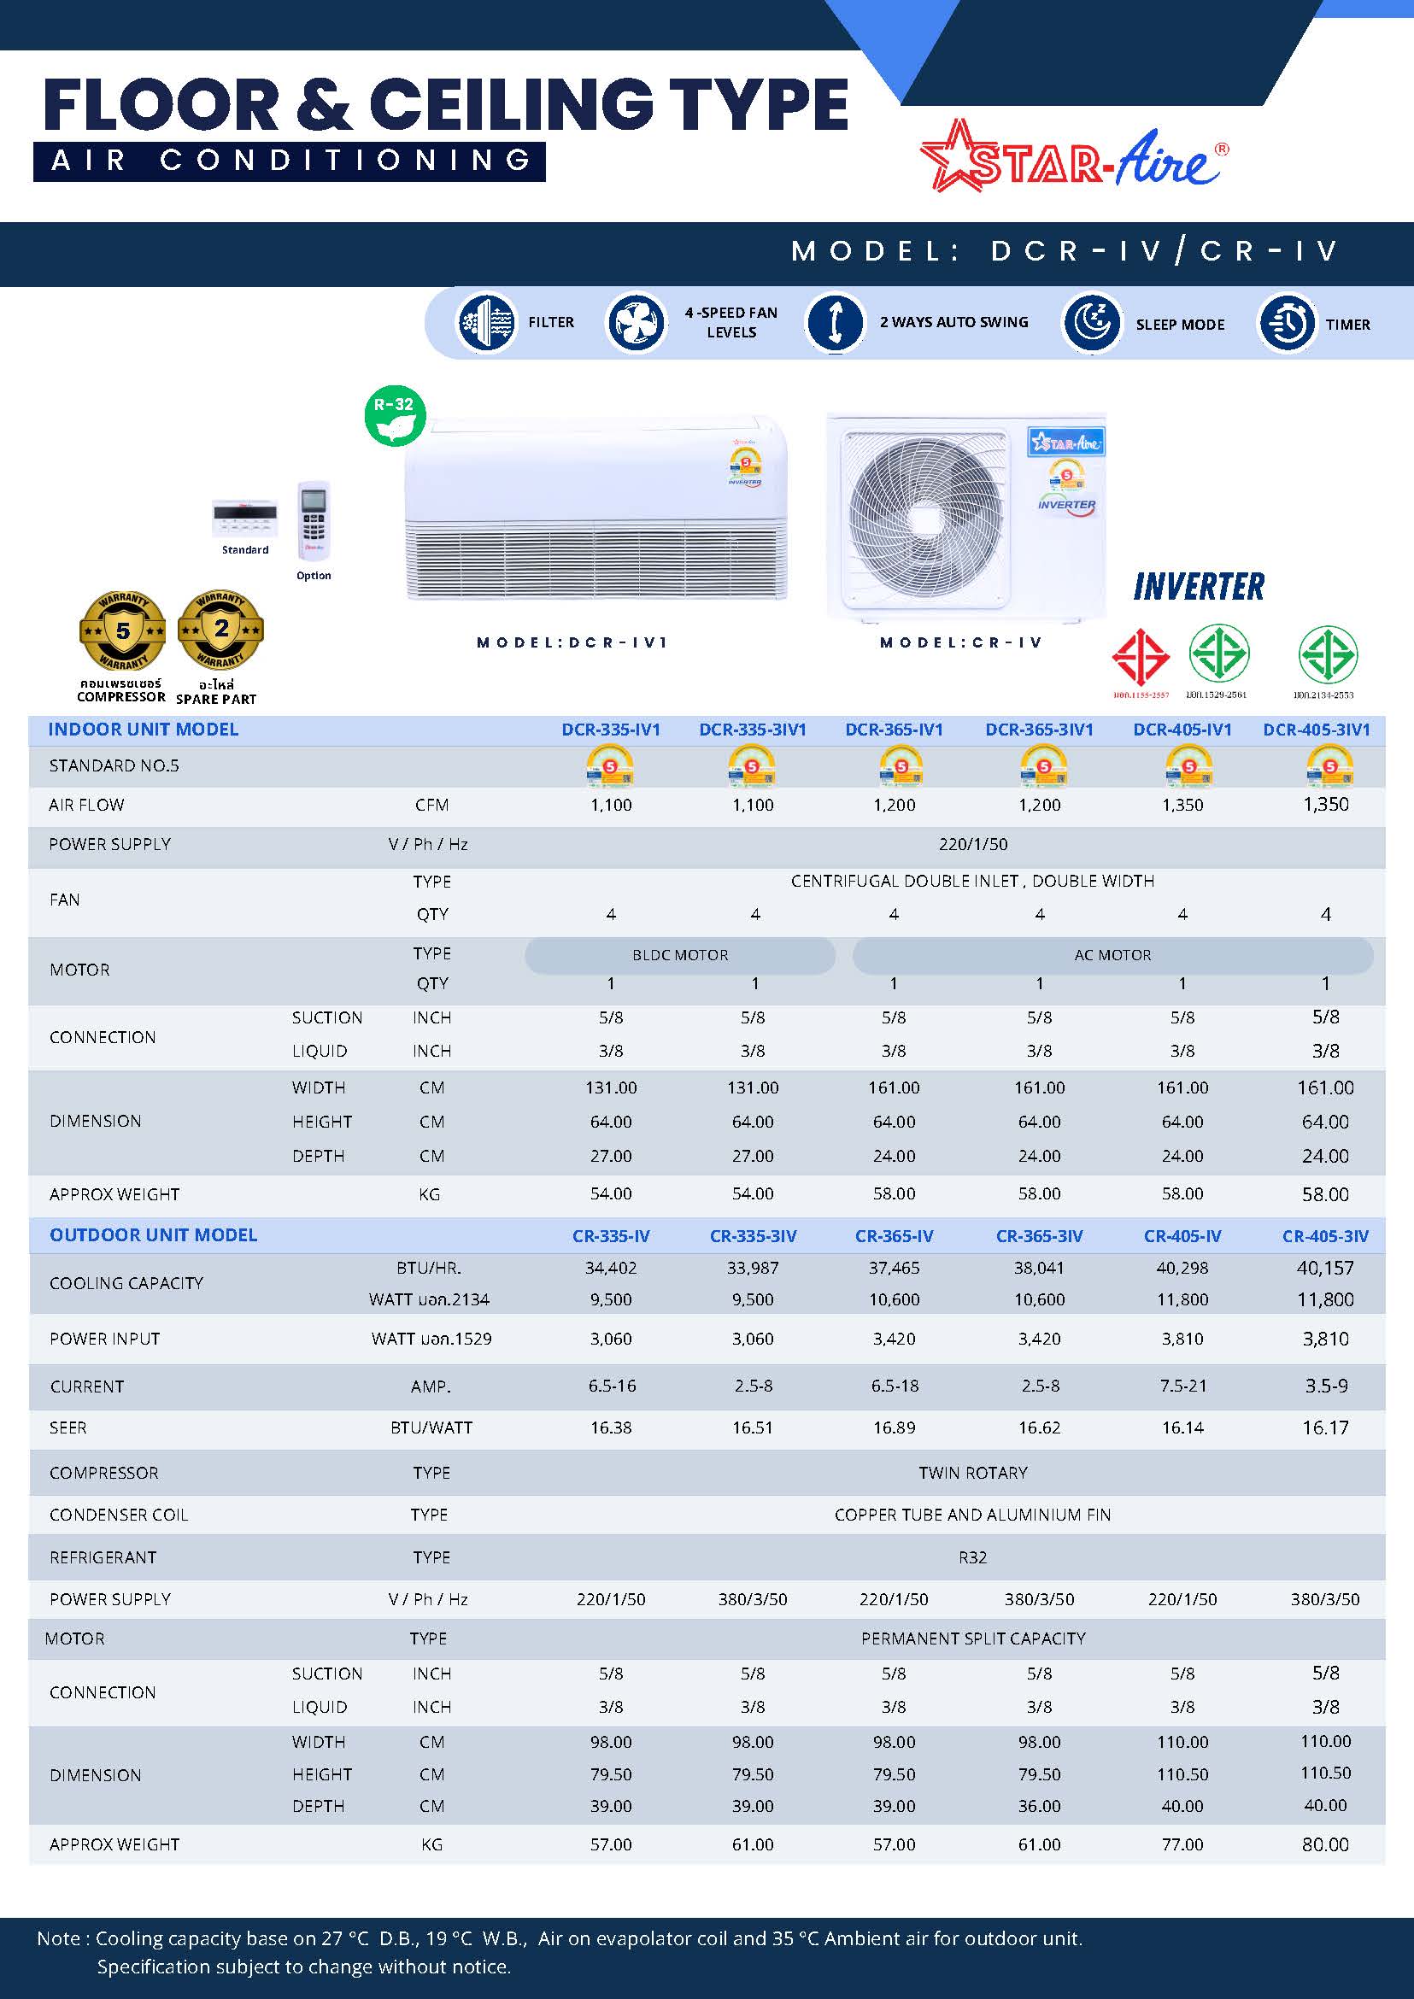Click the green R-32 refrigerant badge
1414x1999 pixels.
click(395, 415)
